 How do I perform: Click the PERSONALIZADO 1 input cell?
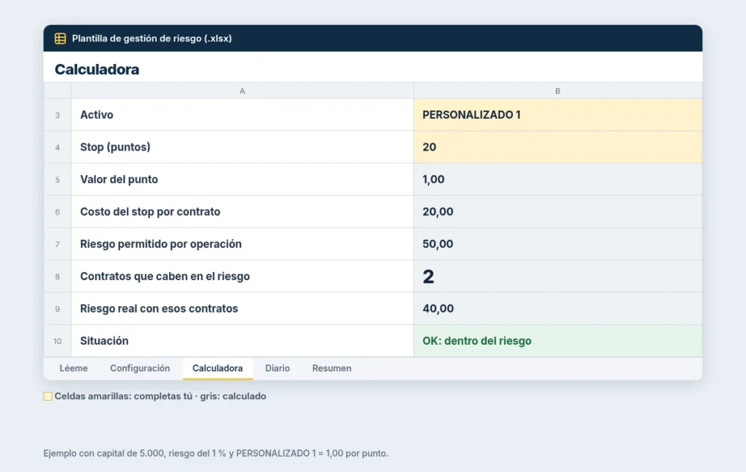point(557,115)
